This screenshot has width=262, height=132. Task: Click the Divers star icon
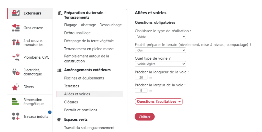(x=16, y=87)
